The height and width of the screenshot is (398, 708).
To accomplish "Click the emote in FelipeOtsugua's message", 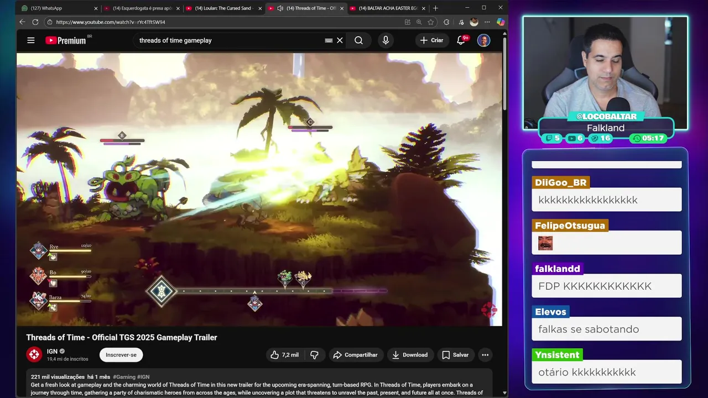I will (545, 243).
